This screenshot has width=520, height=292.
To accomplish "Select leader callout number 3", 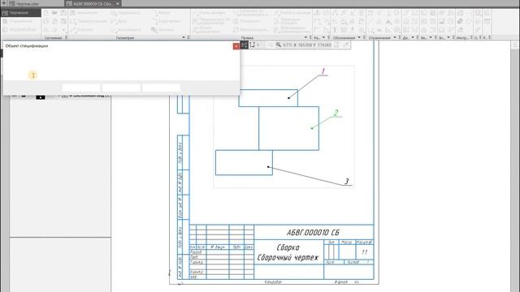I will 347,181.
